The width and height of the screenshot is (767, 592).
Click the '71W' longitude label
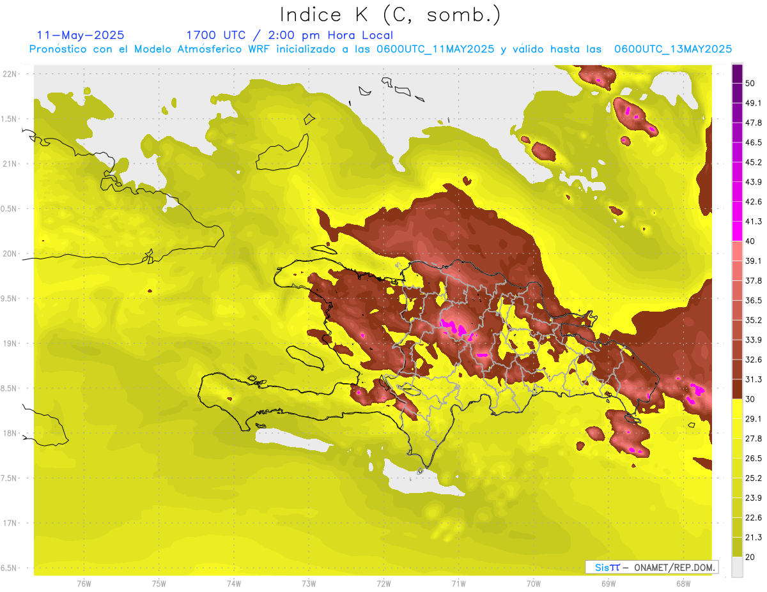point(458,583)
